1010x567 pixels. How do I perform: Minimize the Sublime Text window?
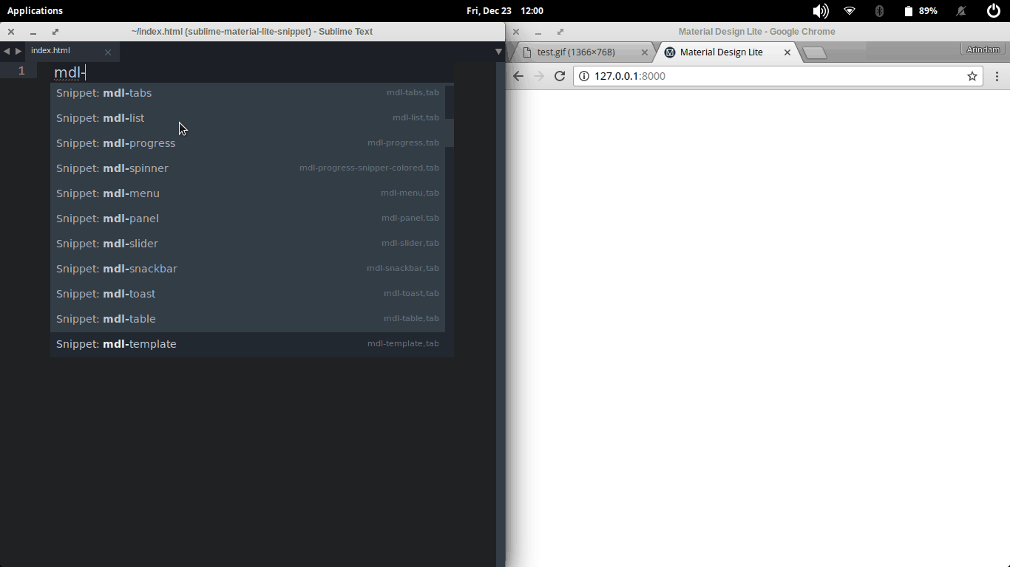(33, 32)
